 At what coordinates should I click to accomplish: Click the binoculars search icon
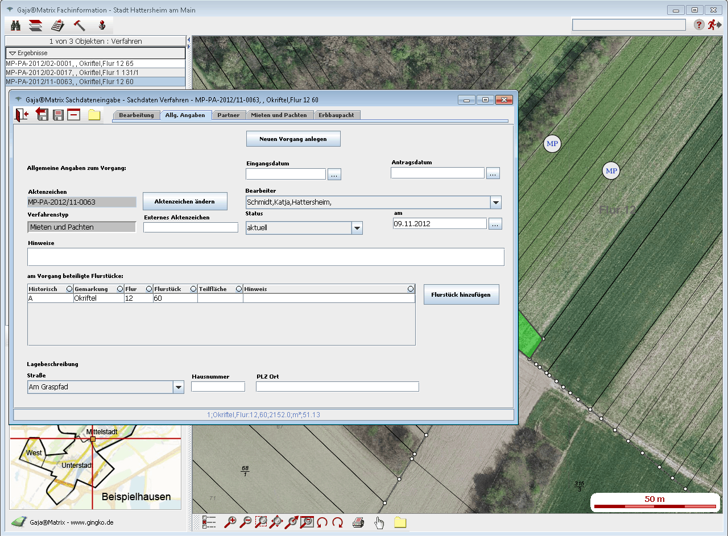(x=16, y=25)
